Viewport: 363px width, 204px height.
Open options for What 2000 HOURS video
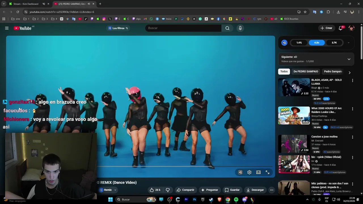[x=353, y=109]
